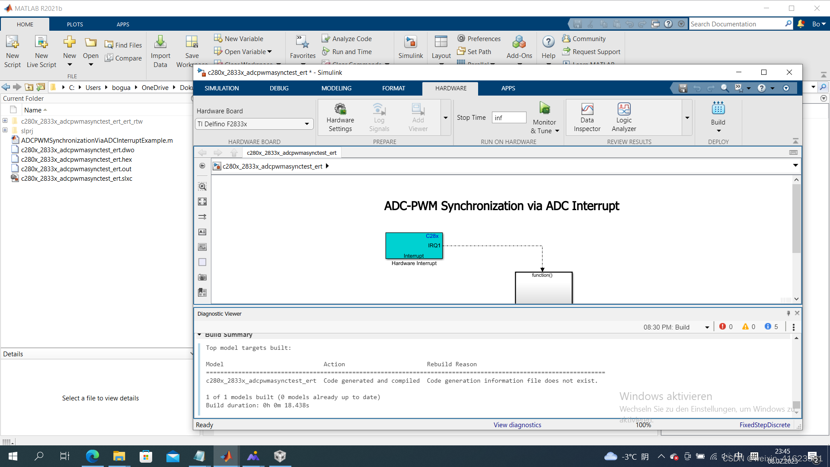Image resolution: width=830 pixels, height=467 pixels.
Task: Switch to the MODELING tab
Action: pos(336,88)
